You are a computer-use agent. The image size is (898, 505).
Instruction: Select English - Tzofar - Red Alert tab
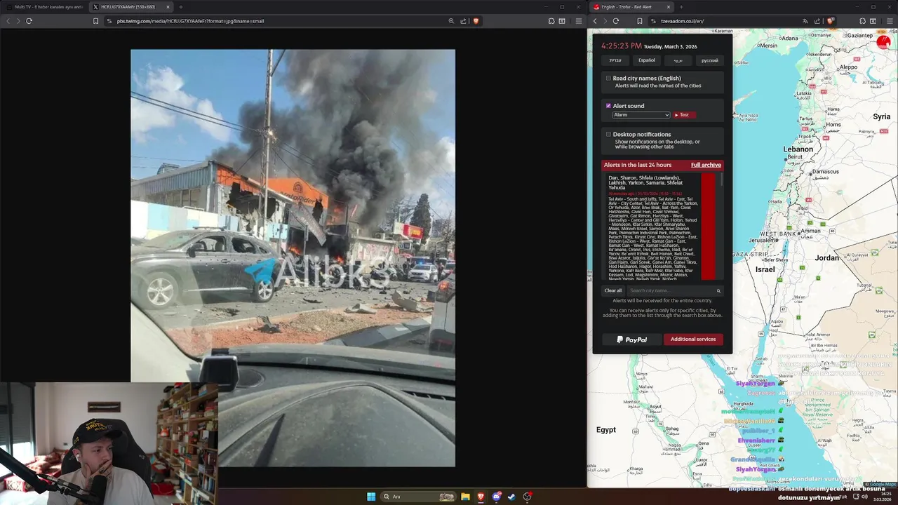[x=632, y=7]
